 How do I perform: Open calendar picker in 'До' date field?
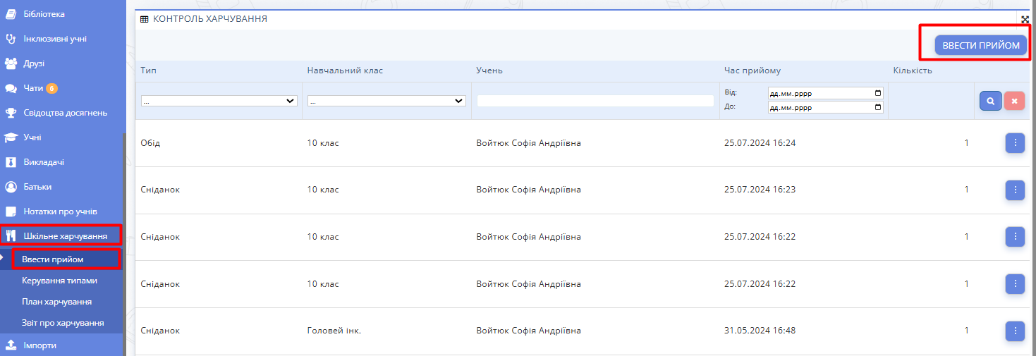pyautogui.click(x=877, y=108)
